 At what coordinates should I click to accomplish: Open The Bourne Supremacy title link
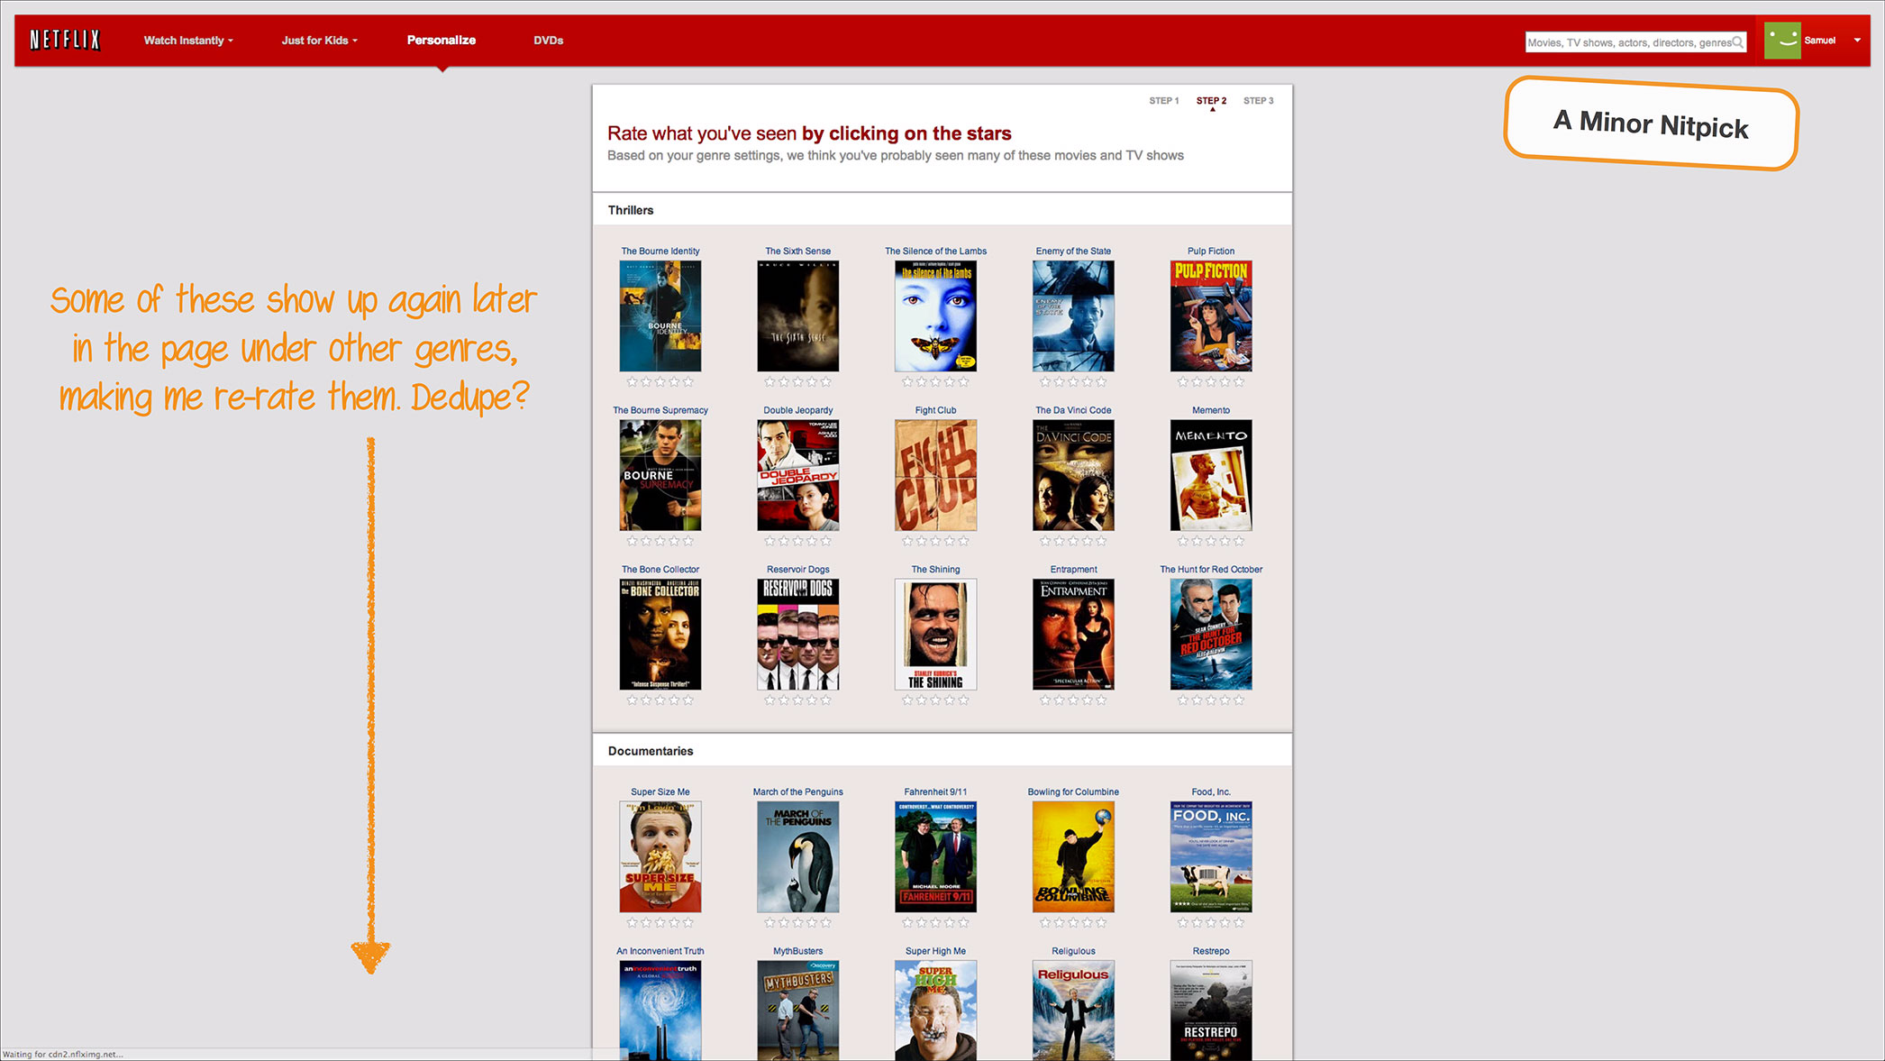pyautogui.click(x=660, y=410)
